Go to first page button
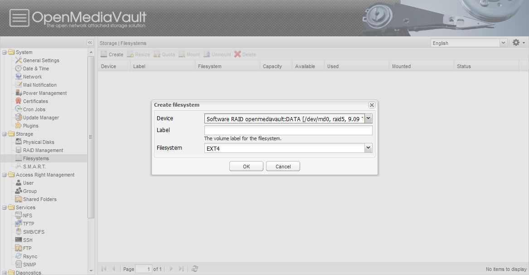The image size is (529, 275). [104, 269]
